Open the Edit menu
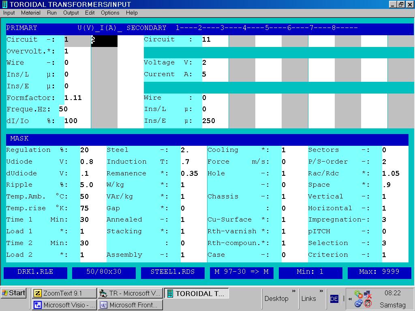The height and width of the screenshot is (311, 415). [x=90, y=13]
